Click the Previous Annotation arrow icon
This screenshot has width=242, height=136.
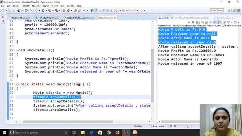point(123,11)
